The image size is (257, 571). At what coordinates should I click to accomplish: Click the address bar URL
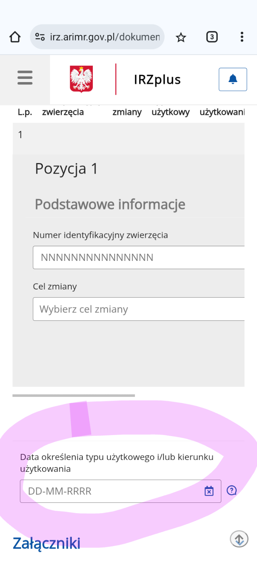[105, 37]
